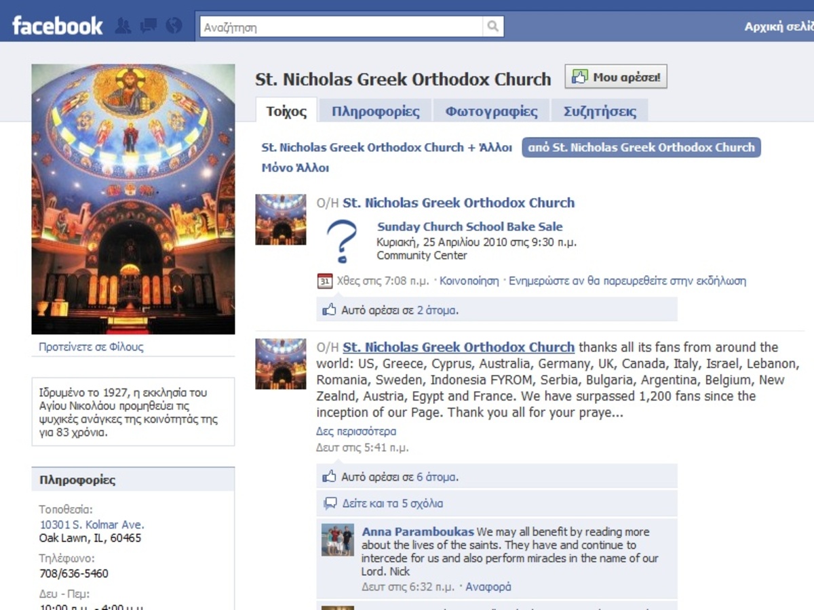Open notifications globe icon
Image resolution: width=814 pixels, height=610 pixels.
pos(174,26)
